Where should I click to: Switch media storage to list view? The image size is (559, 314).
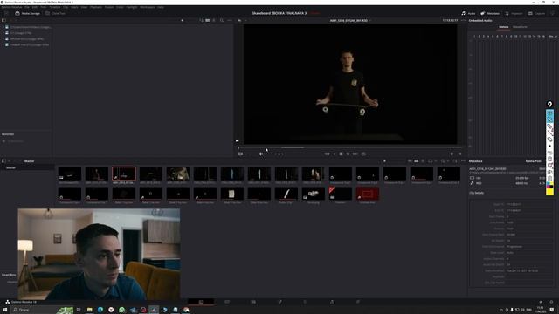point(214,20)
